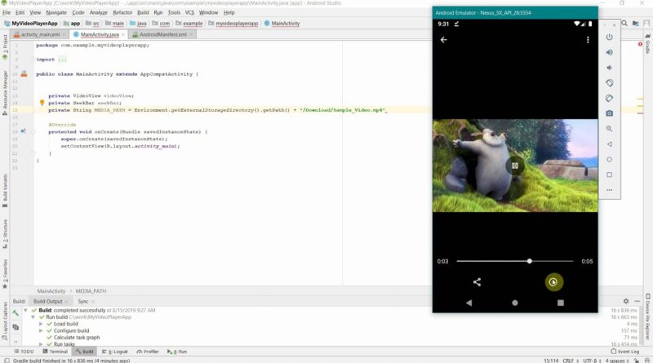The width and height of the screenshot is (653, 363).
Task: Click the CRLF line separator indicator
Action: 570,361
